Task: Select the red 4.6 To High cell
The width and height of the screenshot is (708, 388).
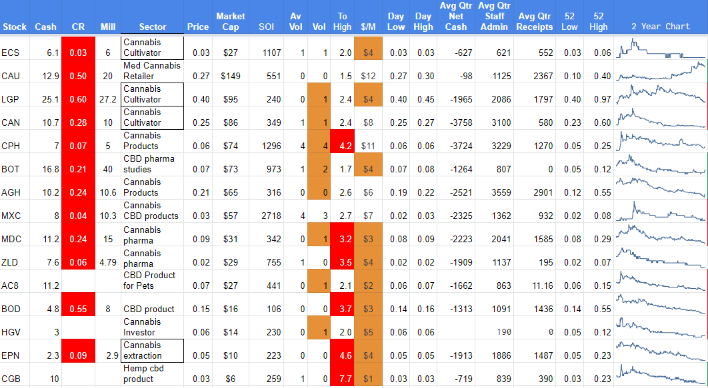Action: tap(342, 351)
